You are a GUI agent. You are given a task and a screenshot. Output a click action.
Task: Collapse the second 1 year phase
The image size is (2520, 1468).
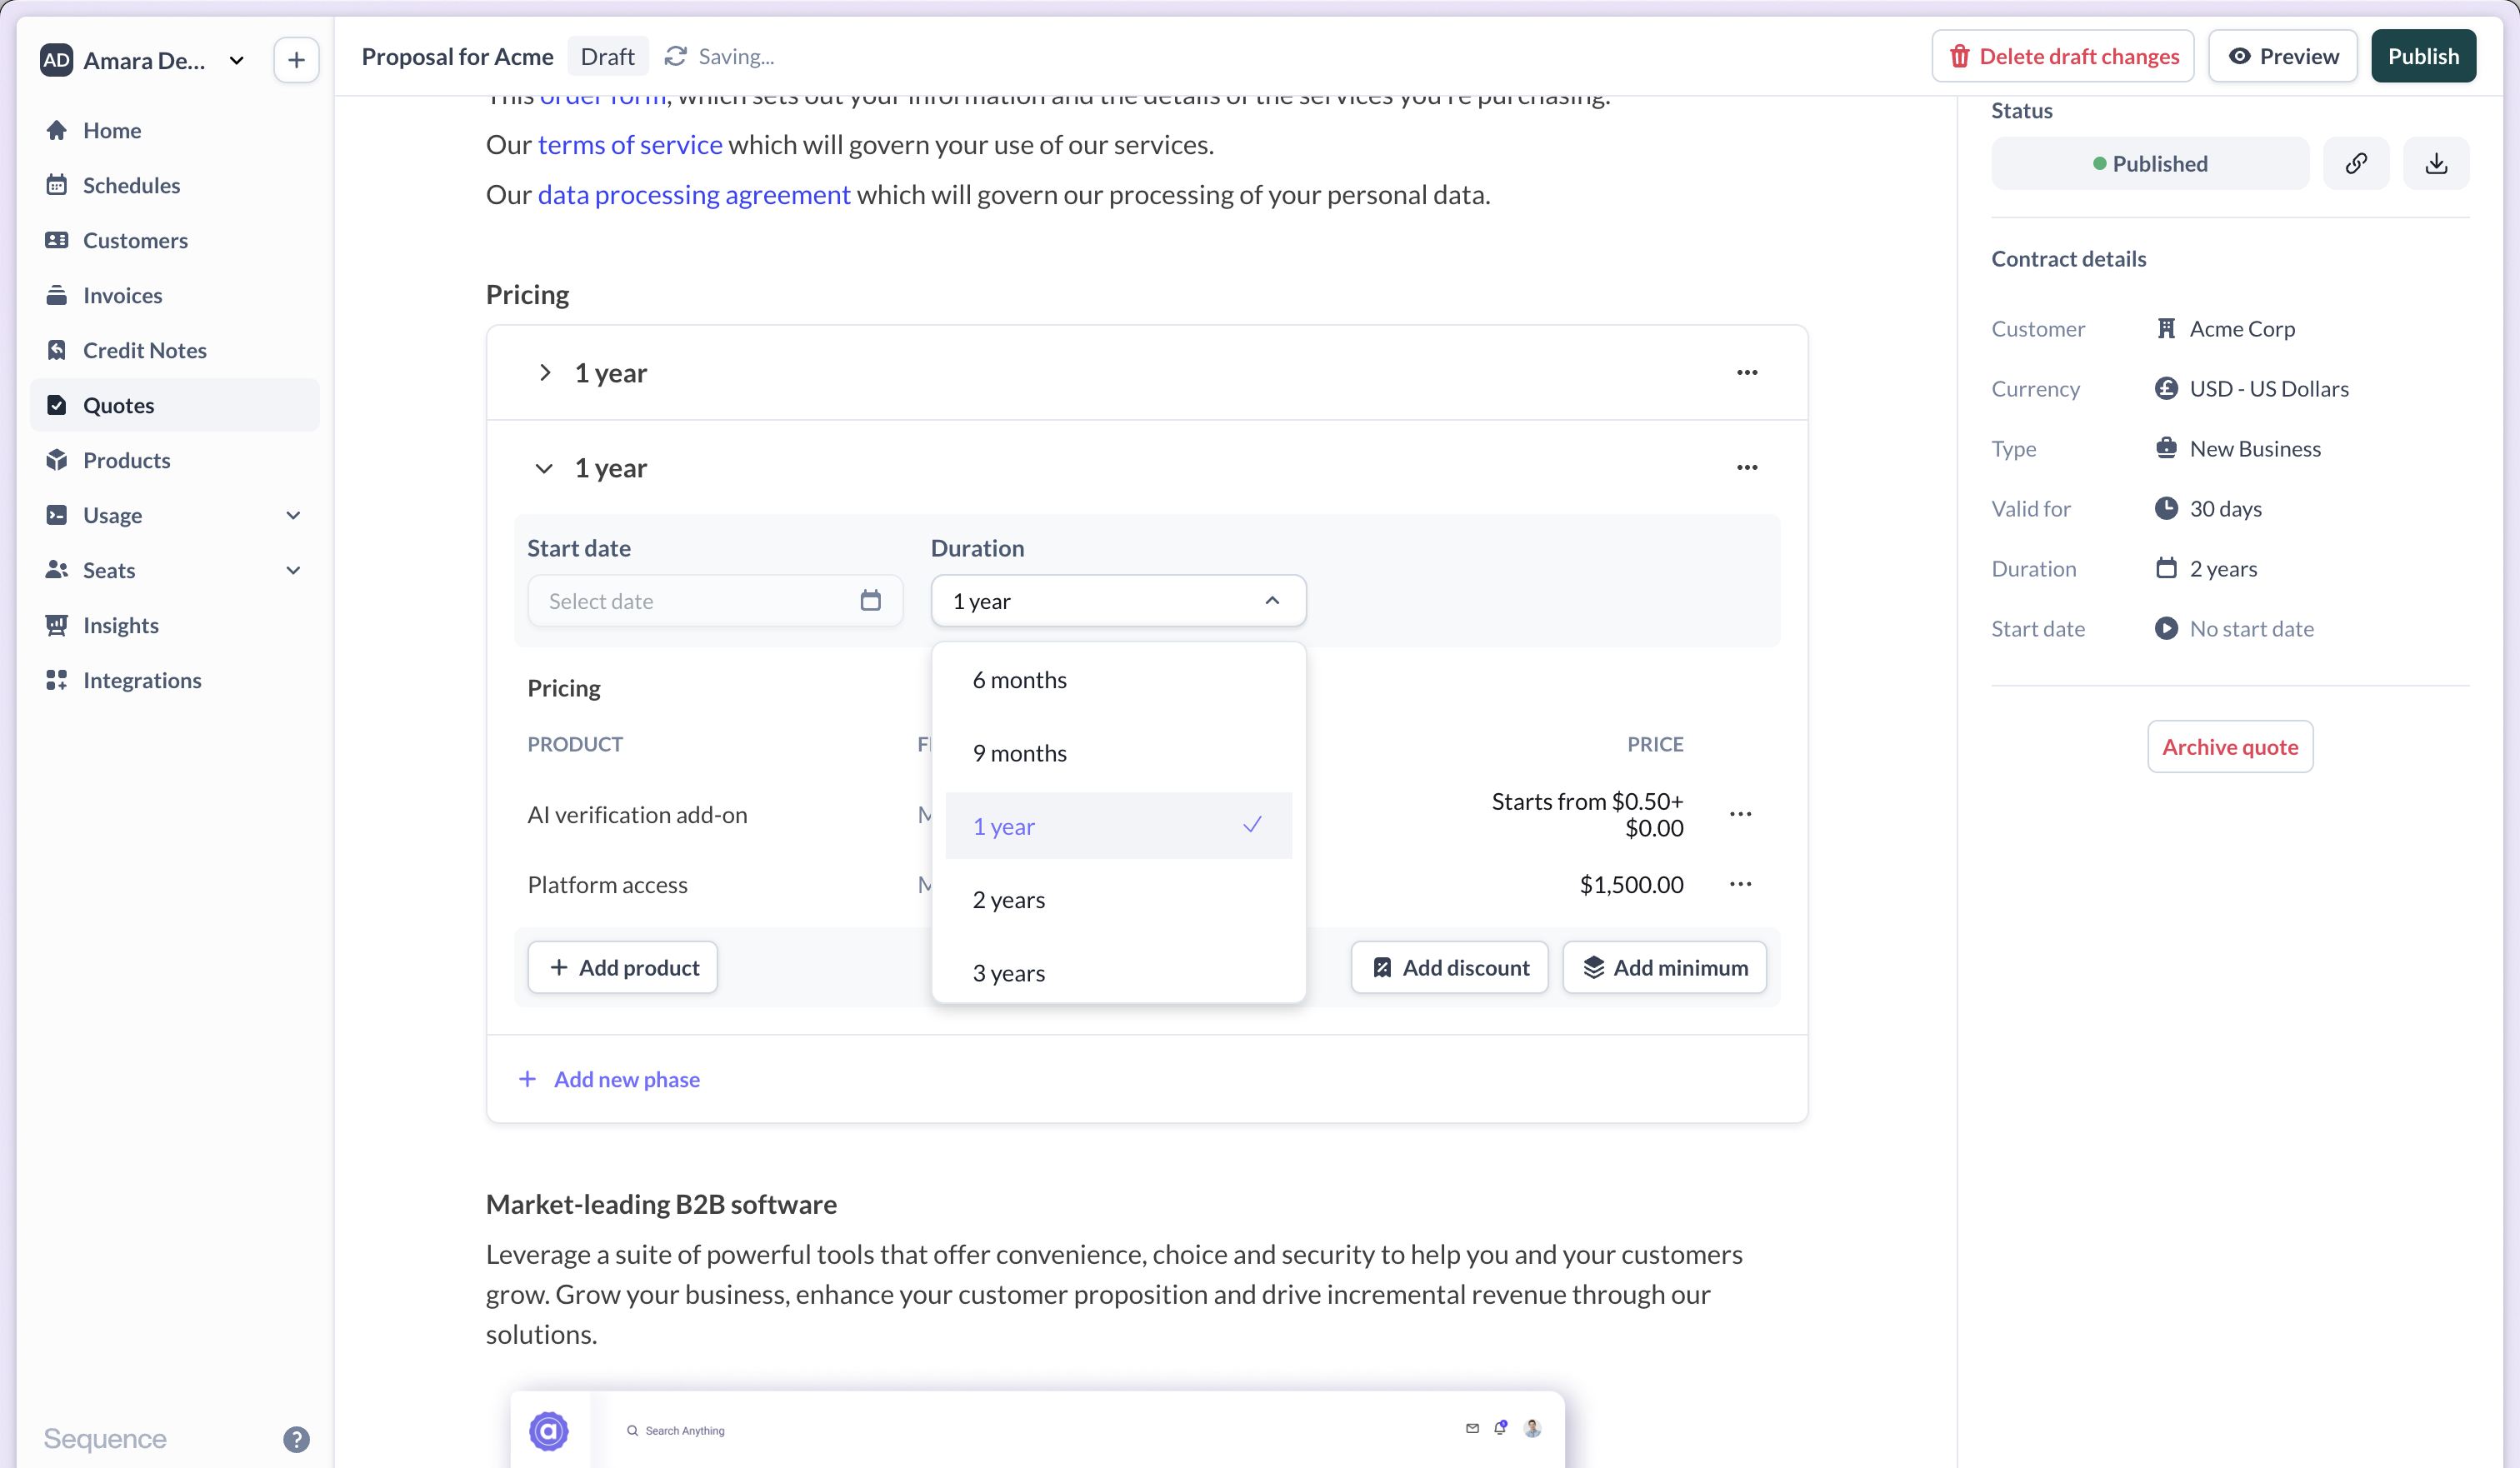pos(544,468)
